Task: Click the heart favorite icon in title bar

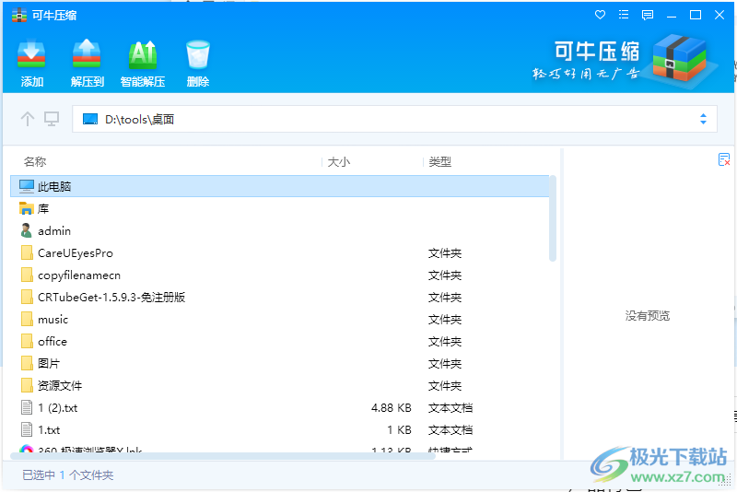Action: (x=600, y=15)
